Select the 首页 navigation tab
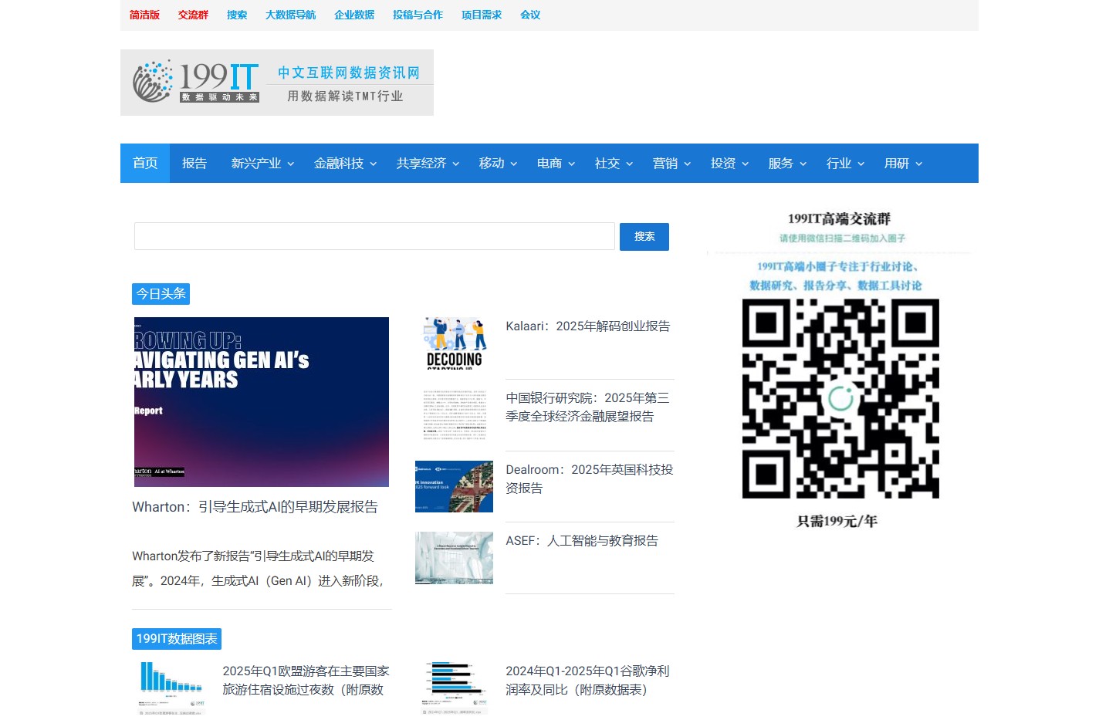Image resolution: width=1099 pixels, height=720 pixels. click(x=145, y=163)
